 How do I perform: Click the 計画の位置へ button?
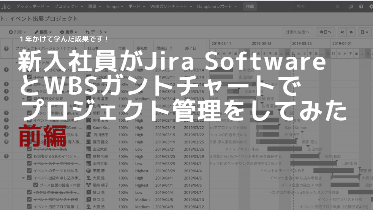pos(297,32)
